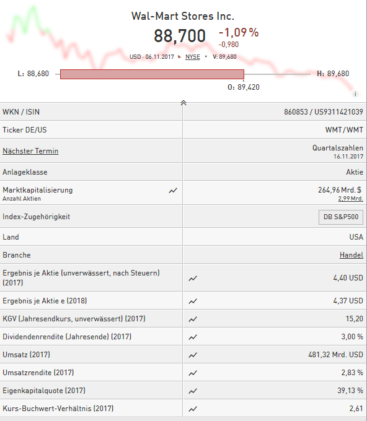Collapse details with double chevron up
Image resolution: width=367 pixels, height=421 pixels.
click(183, 103)
